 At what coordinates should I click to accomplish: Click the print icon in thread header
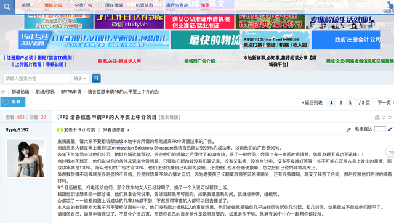pyautogui.click(x=377, y=118)
